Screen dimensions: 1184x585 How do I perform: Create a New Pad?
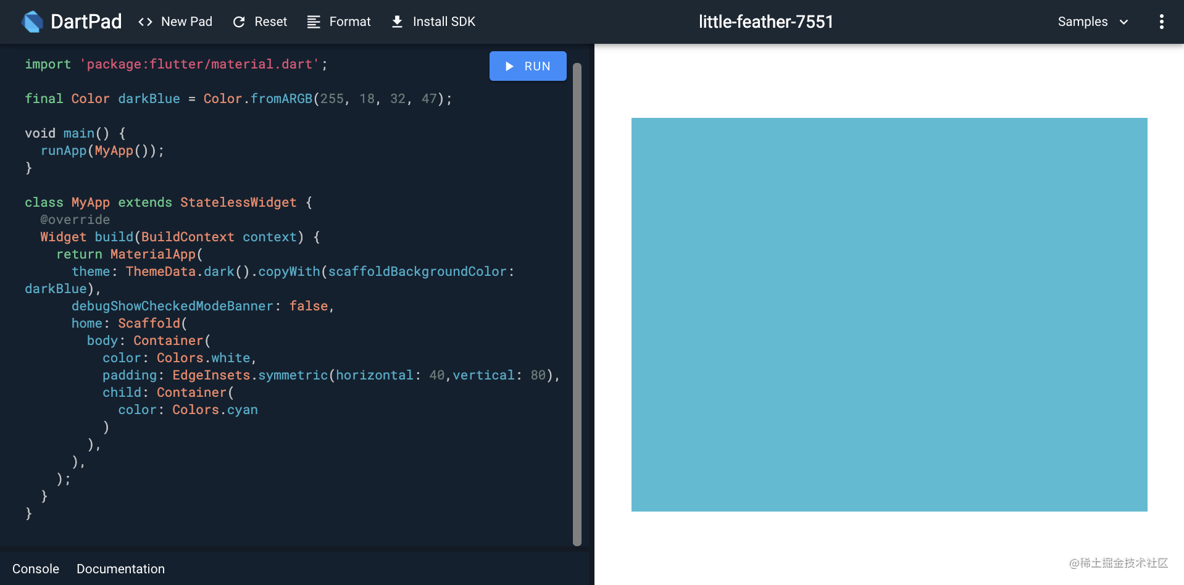click(175, 22)
